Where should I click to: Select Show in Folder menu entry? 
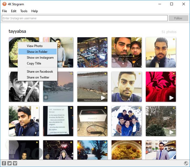pyautogui.click(x=37, y=52)
